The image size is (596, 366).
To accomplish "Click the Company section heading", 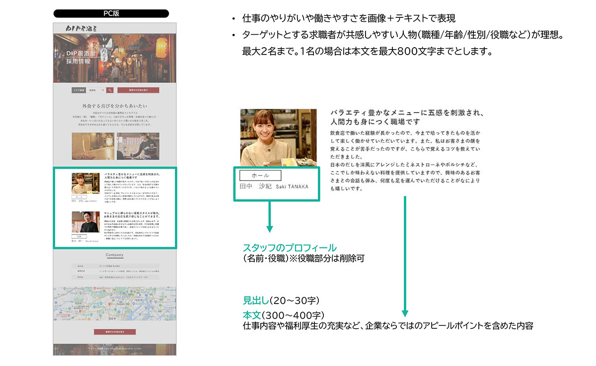I will (115, 255).
